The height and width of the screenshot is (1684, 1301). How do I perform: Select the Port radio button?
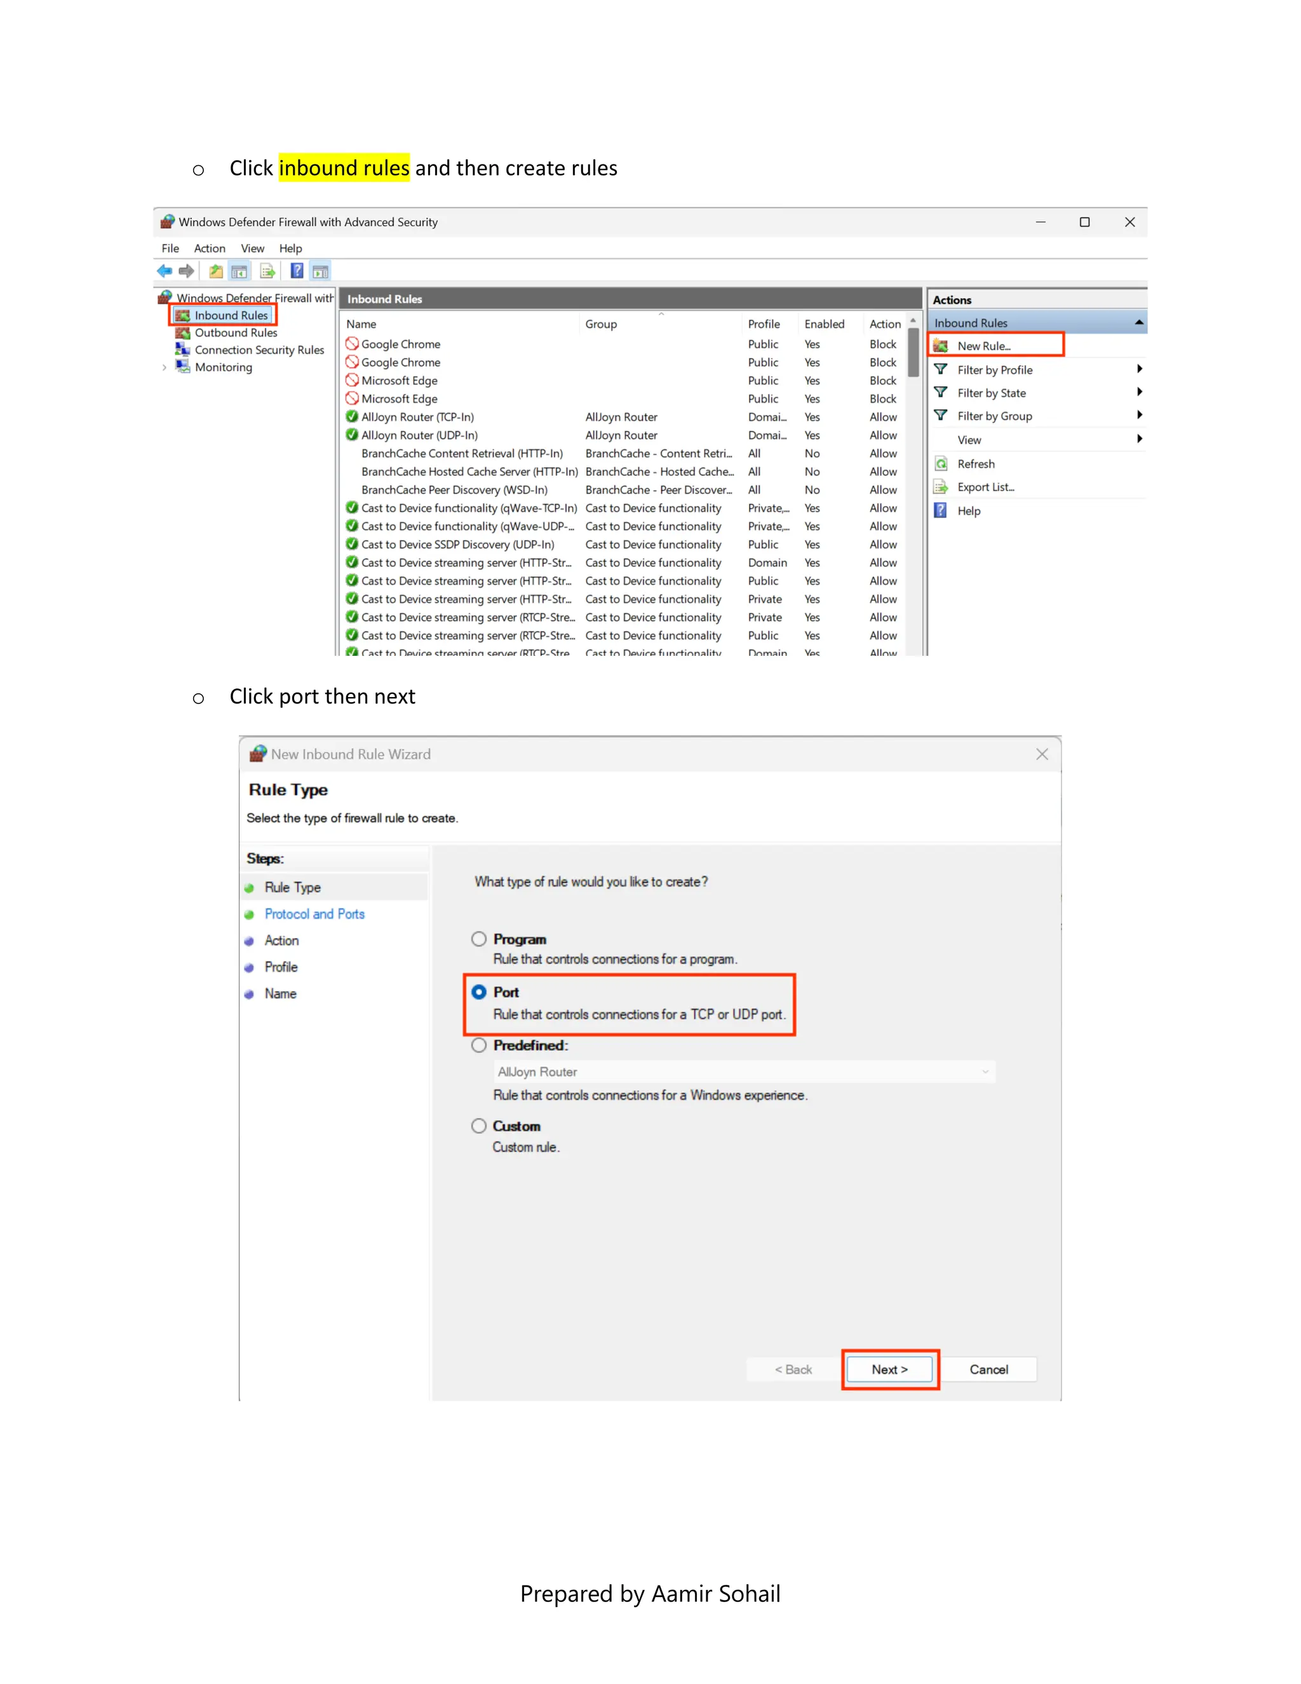coord(480,991)
